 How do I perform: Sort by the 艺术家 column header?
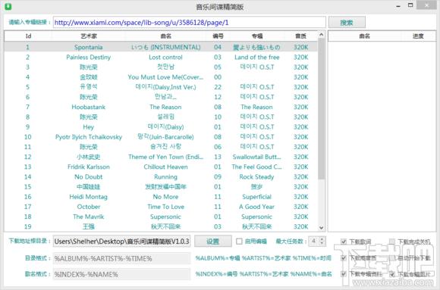point(89,36)
